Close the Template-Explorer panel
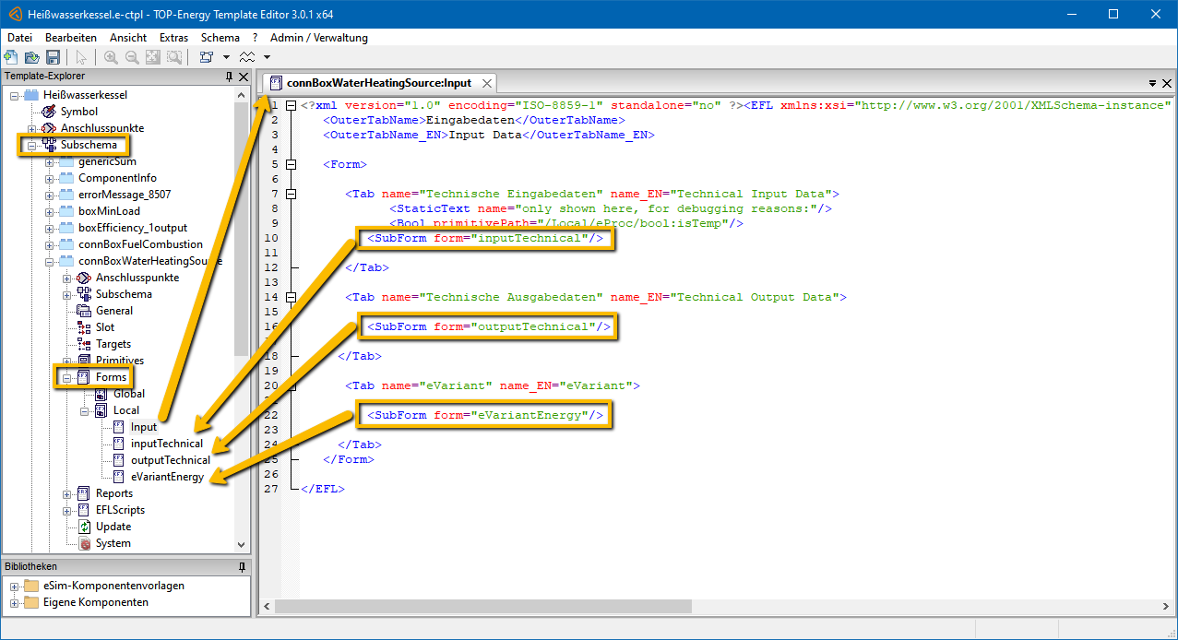This screenshot has height=640, width=1178. (244, 77)
